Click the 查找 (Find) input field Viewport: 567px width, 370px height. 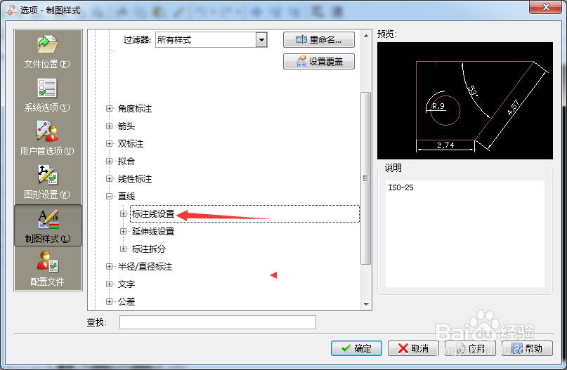point(218,322)
